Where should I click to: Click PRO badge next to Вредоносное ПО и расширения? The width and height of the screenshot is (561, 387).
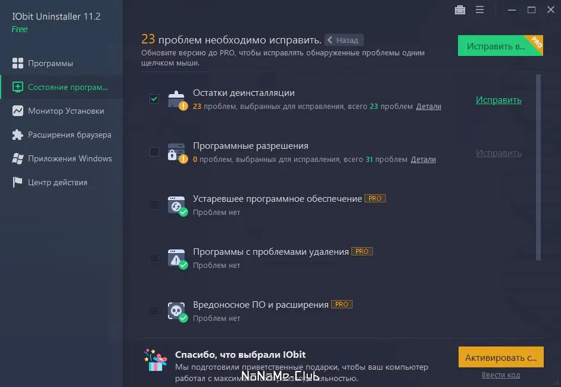pos(341,304)
